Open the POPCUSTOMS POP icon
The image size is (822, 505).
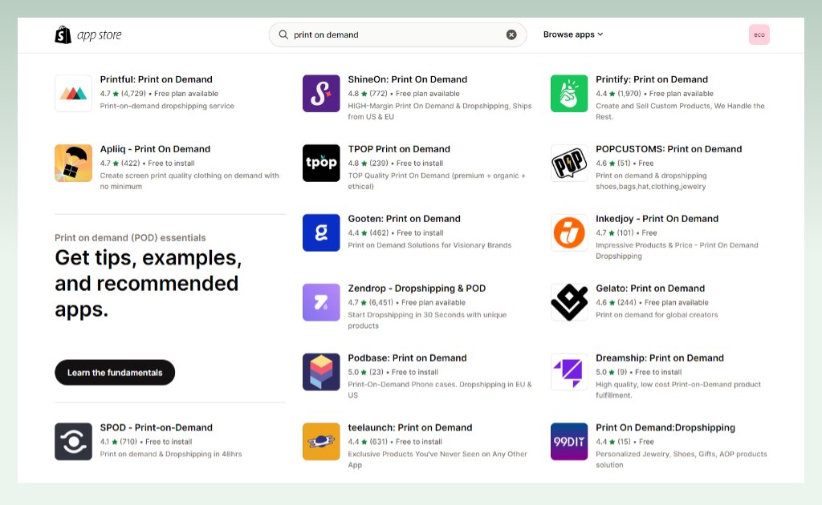569,163
